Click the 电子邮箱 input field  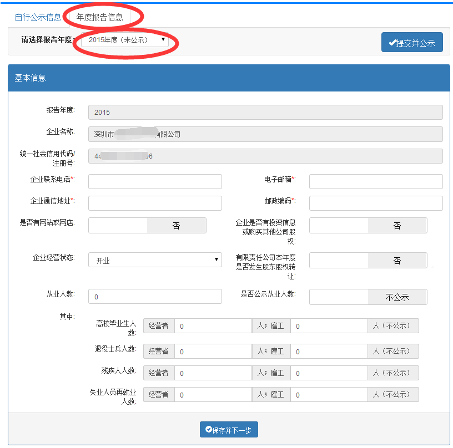click(x=375, y=181)
